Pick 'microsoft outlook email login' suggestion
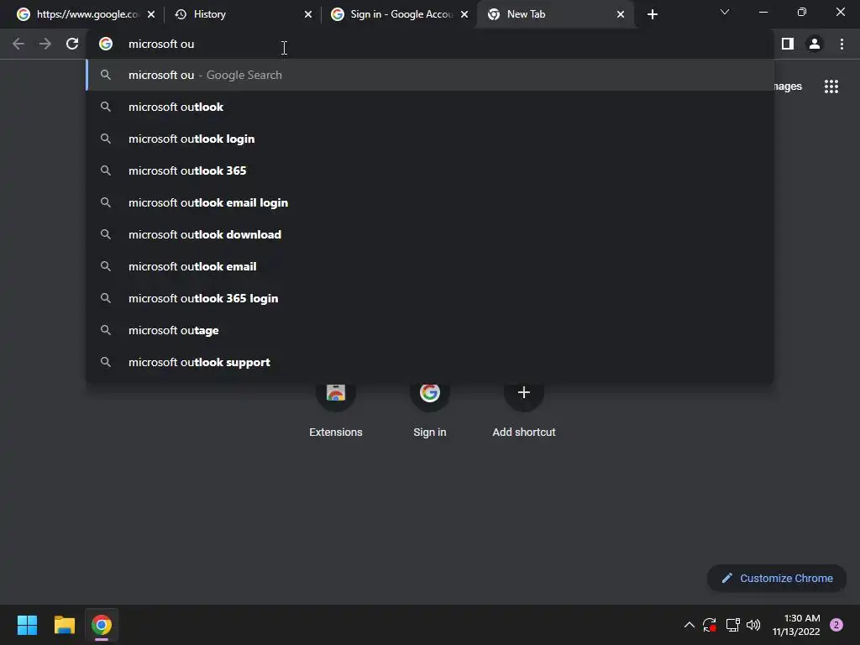The image size is (860, 645). click(429, 202)
